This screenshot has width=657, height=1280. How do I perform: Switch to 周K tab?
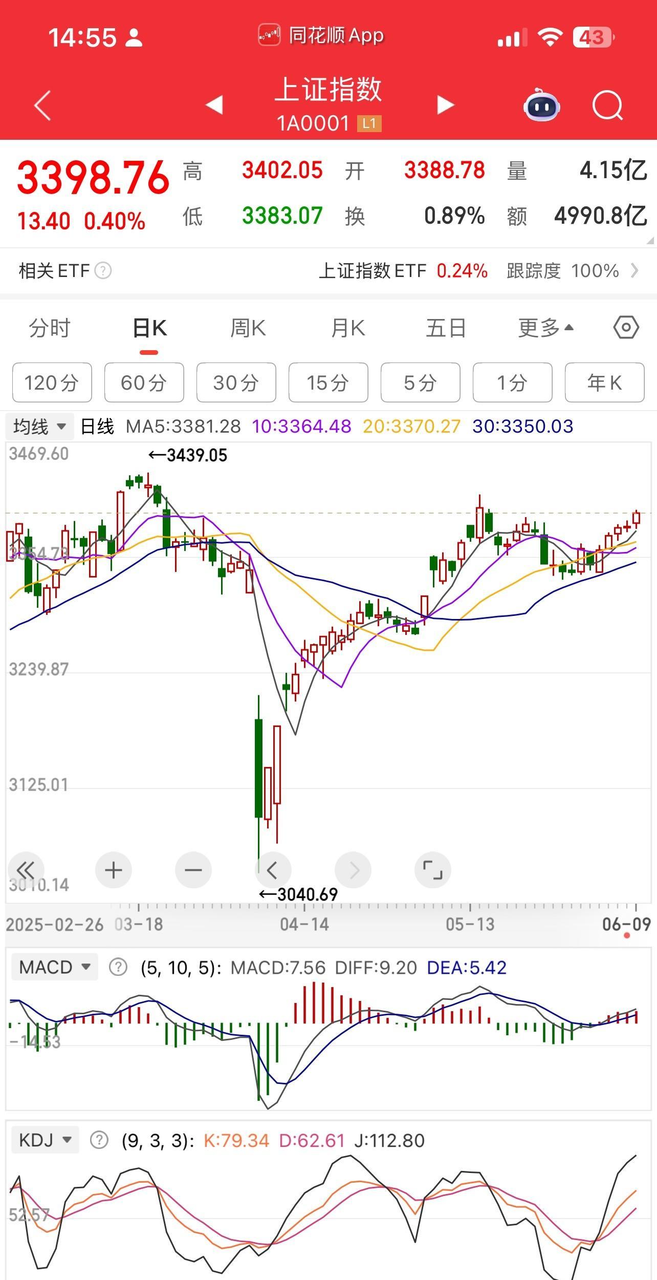point(248,328)
